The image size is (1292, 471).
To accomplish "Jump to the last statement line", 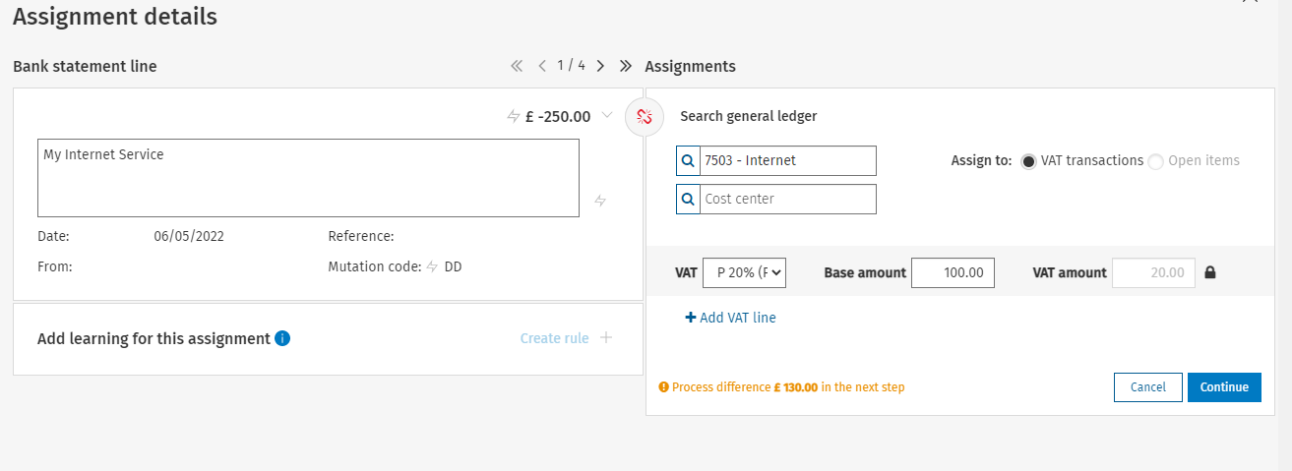I will pos(625,66).
